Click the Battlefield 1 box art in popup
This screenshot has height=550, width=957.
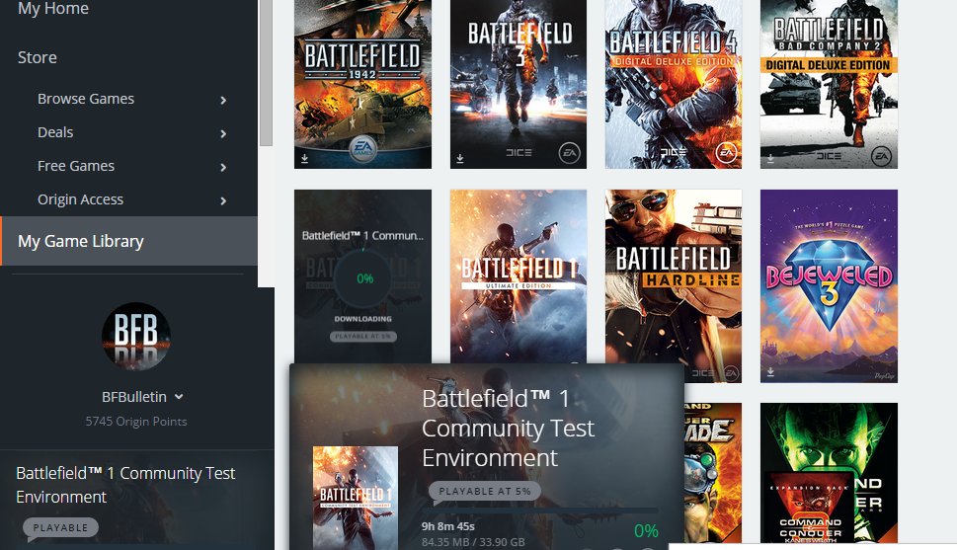356,498
